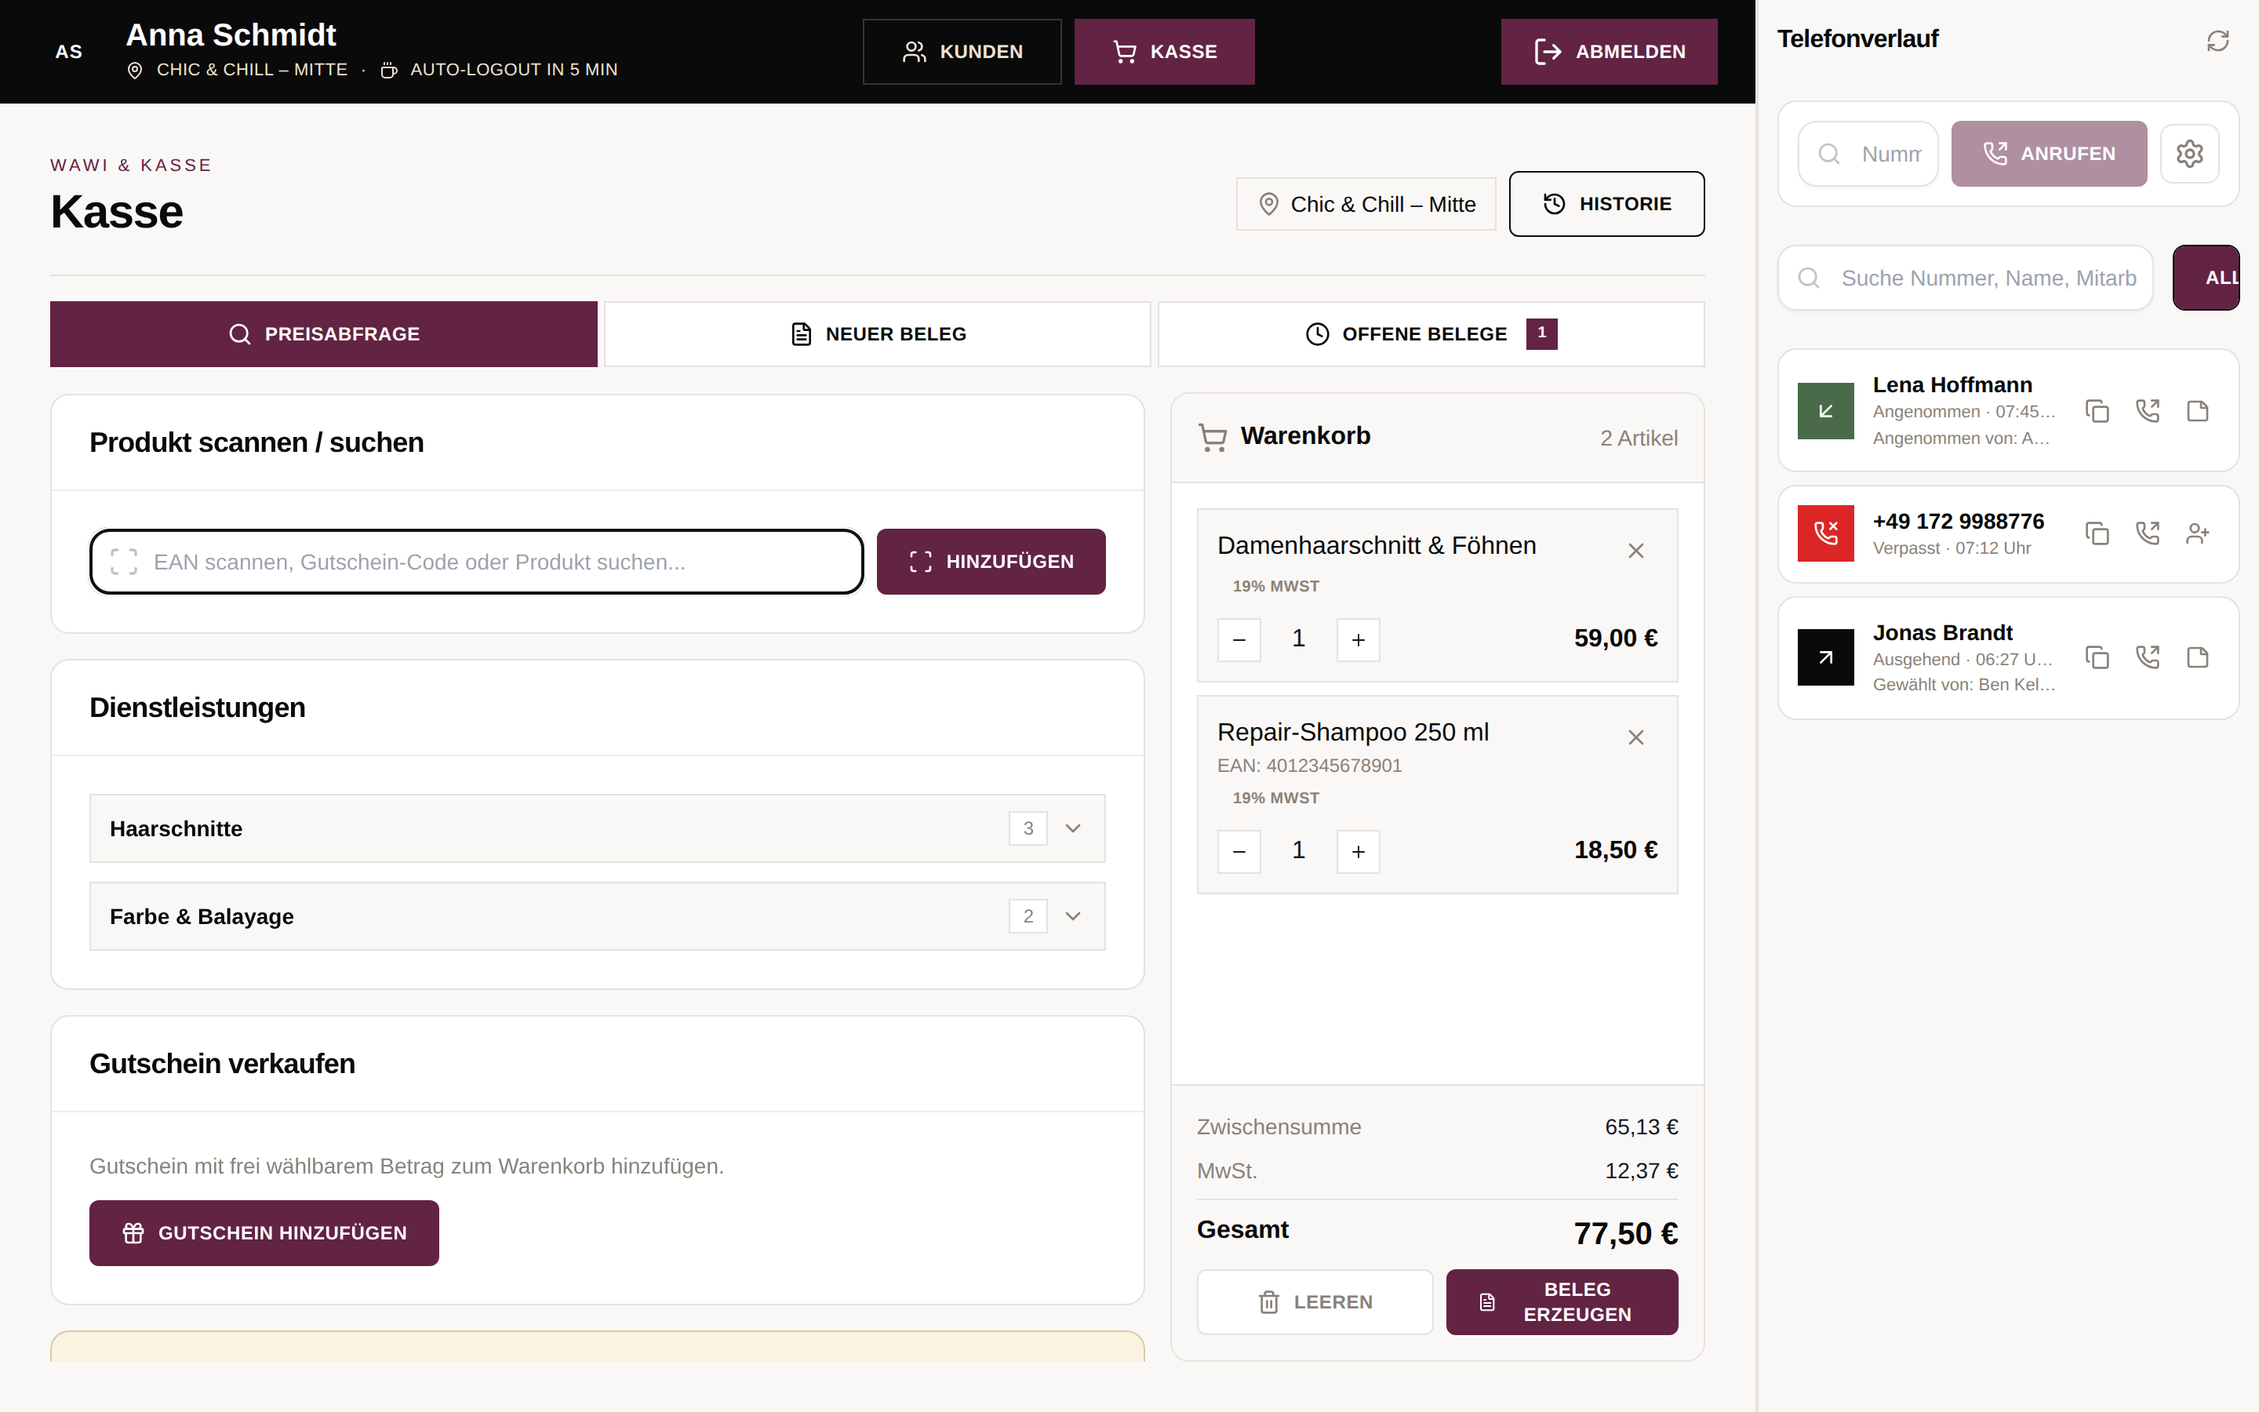Open the Chic & Chill – Mitte location selector

coord(1366,204)
